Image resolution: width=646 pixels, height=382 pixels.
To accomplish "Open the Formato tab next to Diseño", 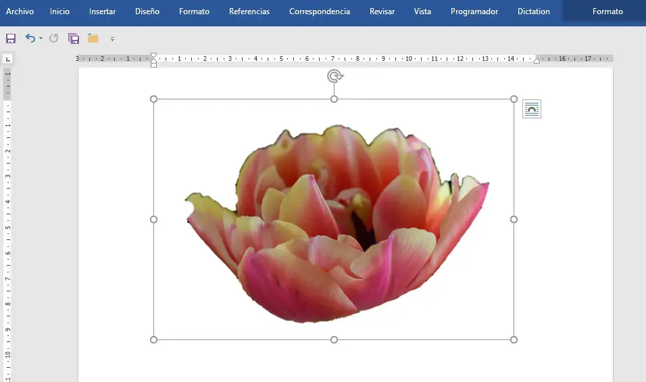I will (x=194, y=11).
